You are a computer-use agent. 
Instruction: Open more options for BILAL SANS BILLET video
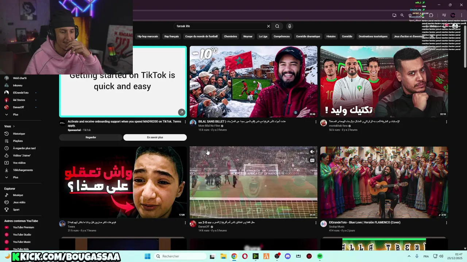click(x=316, y=122)
